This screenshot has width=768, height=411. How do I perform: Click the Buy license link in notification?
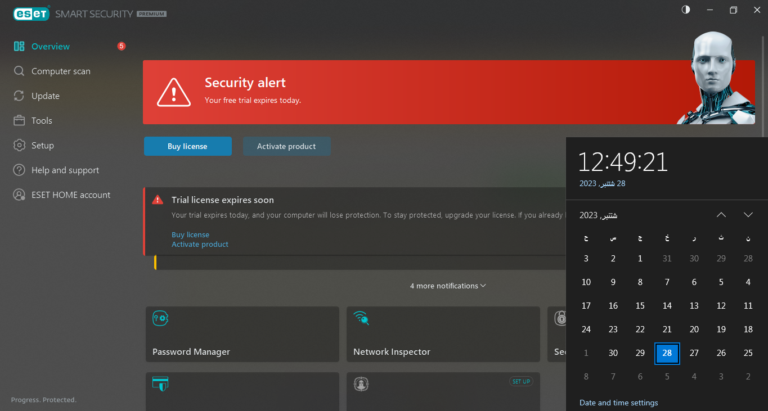(190, 235)
